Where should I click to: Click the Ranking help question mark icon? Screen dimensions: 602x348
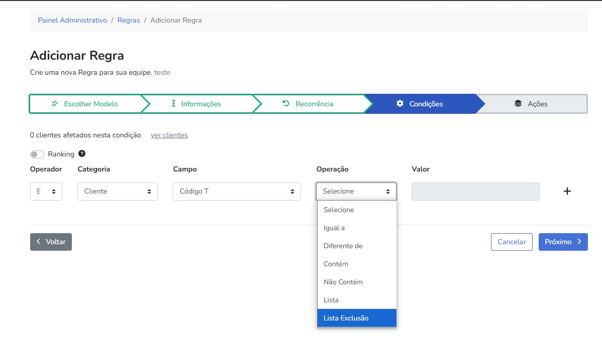(x=82, y=154)
